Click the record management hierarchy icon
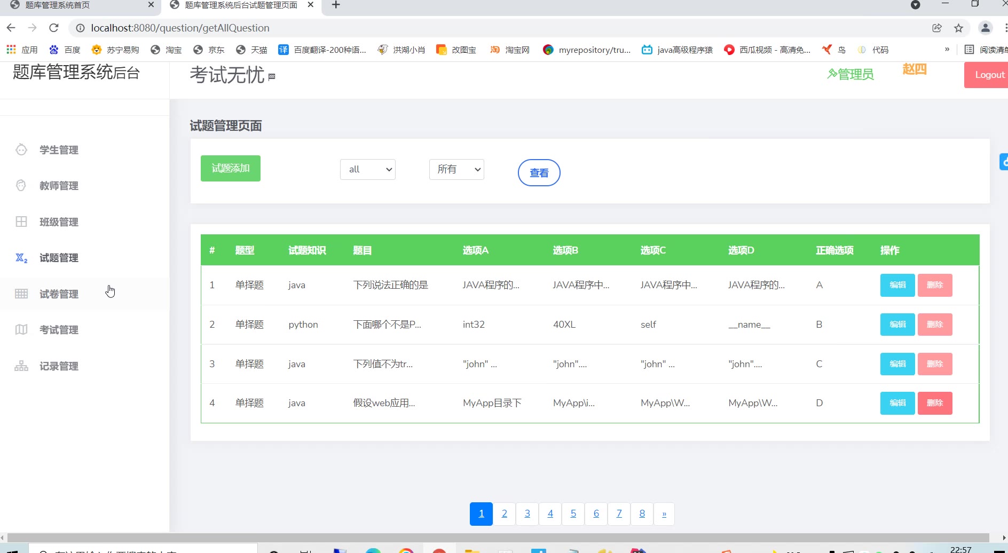Screen dimensions: 1008x553 tap(21, 366)
